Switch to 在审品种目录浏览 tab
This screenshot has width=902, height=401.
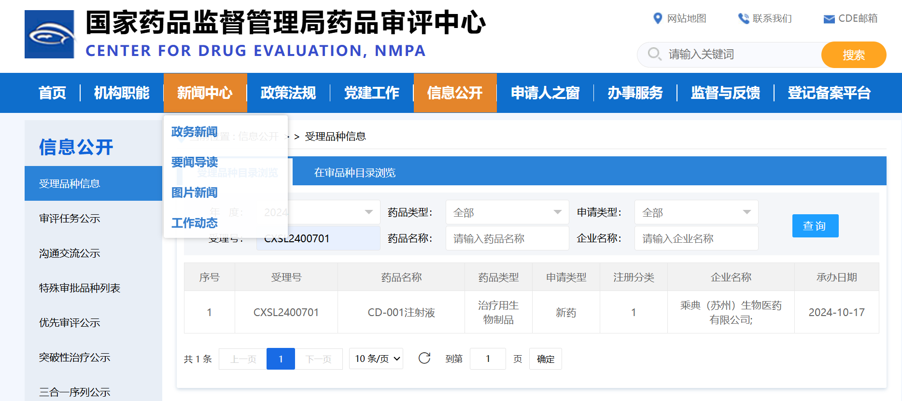pyautogui.click(x=355, y=172)
